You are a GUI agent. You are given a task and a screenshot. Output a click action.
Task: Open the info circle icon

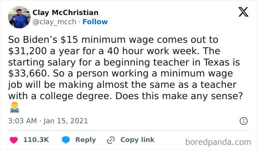[243, 121]
